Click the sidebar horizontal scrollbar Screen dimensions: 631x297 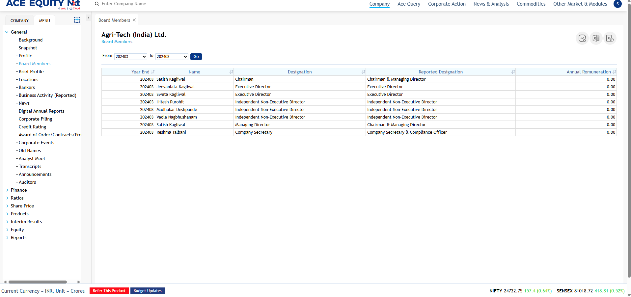coord(38,282)
